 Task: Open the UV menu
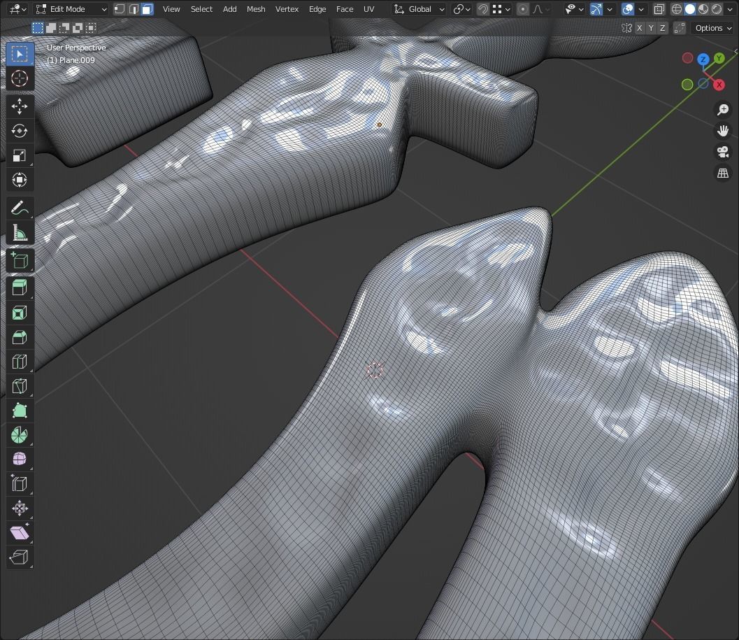[x=368, y=9]
